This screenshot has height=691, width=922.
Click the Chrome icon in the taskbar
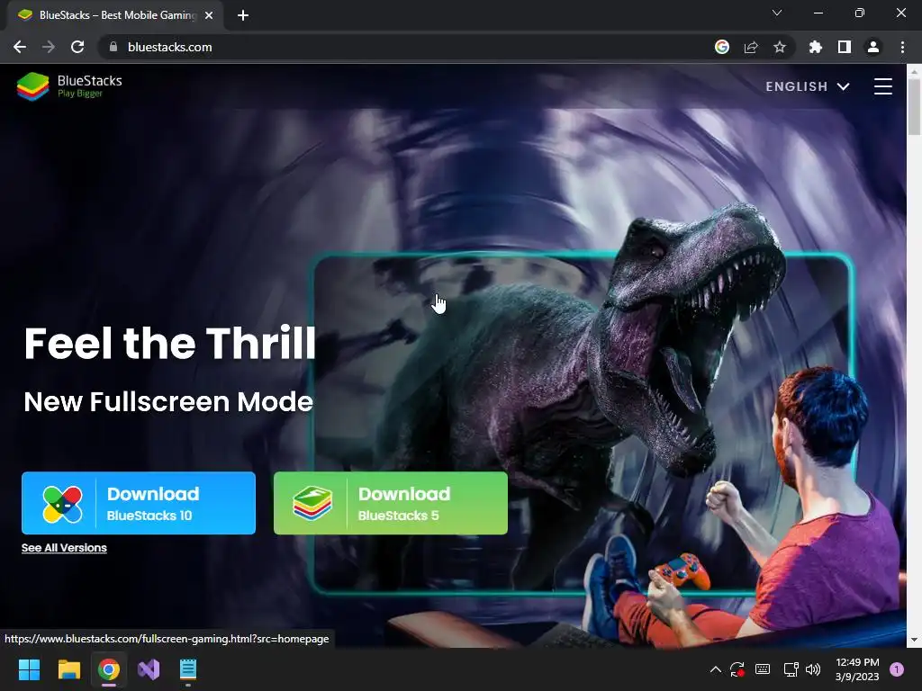click(x=109, y=669)
